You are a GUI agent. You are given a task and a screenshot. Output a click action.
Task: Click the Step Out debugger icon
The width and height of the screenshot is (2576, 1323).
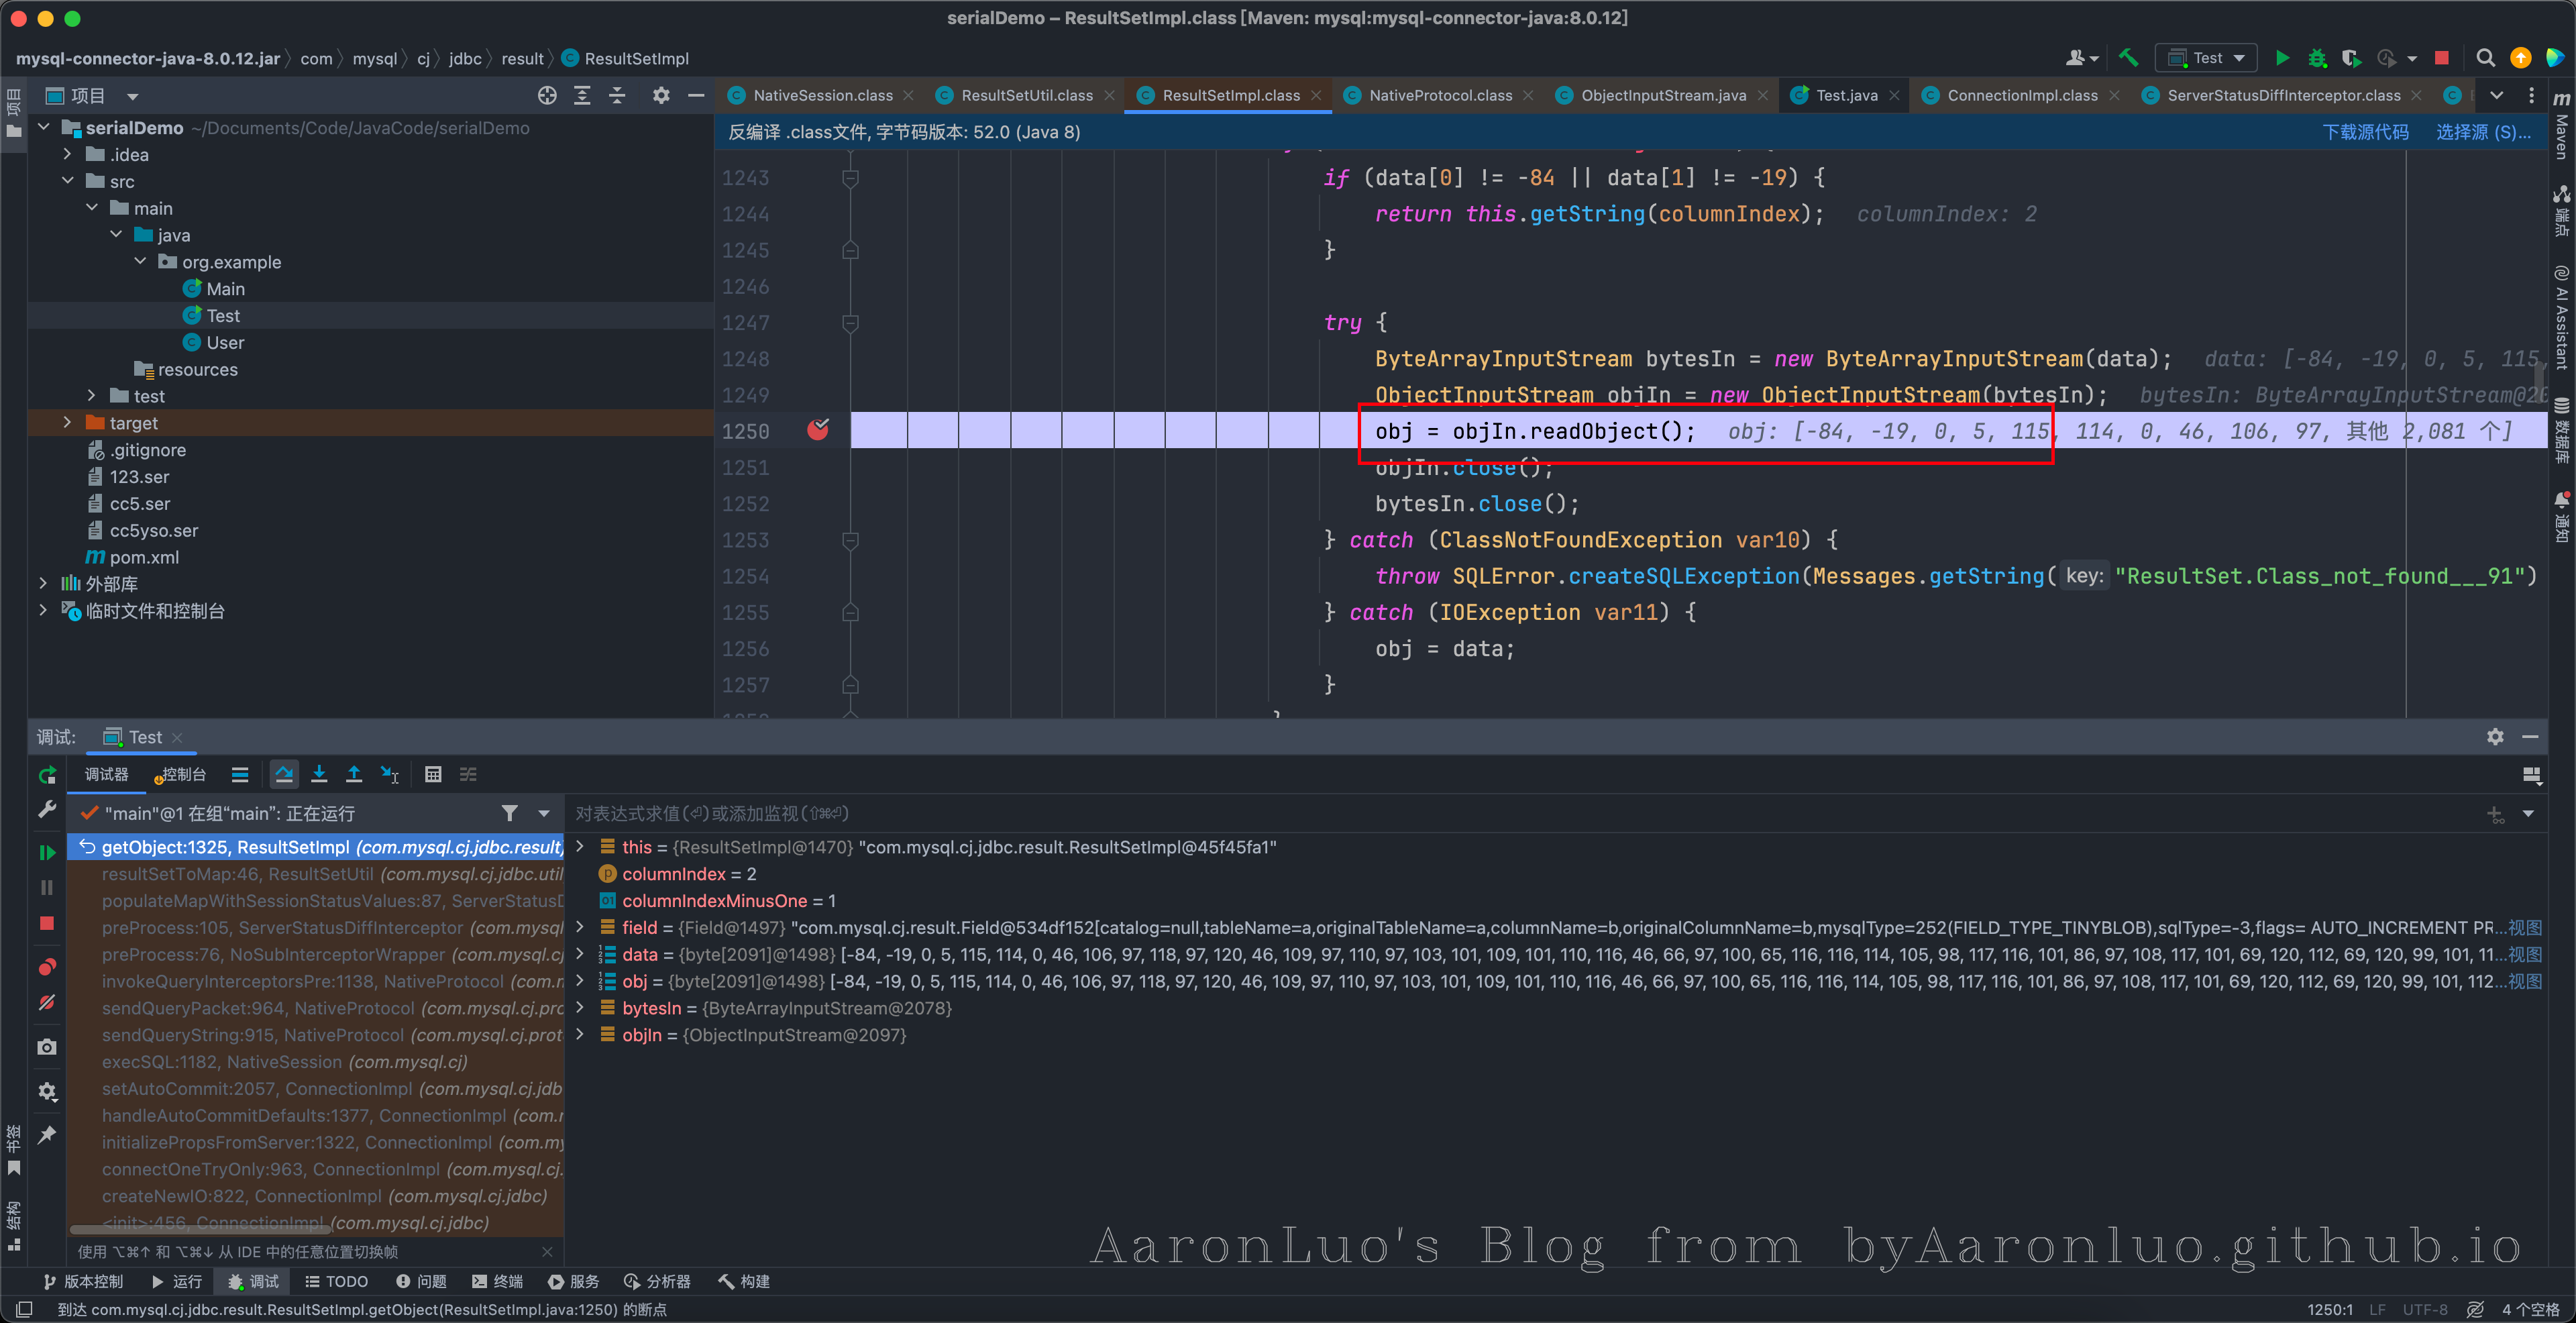coord(354,774)
